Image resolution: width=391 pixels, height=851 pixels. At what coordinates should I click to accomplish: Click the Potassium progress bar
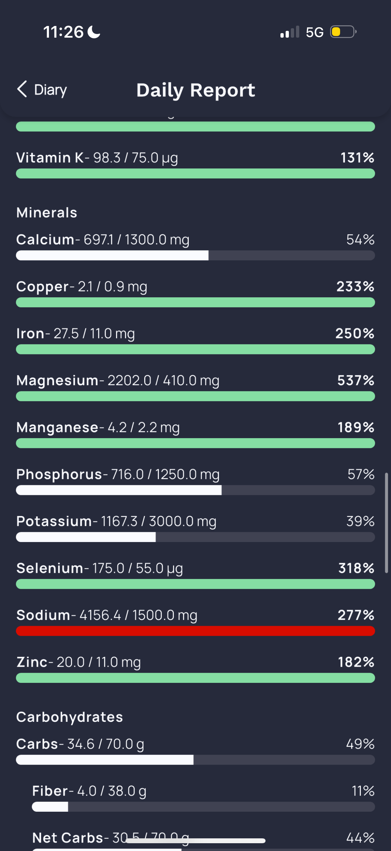(195, 537)
